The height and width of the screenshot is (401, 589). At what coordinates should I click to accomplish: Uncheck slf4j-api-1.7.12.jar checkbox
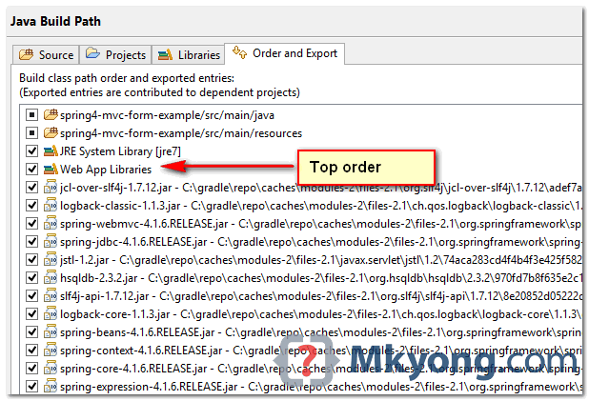coord(32,295)
